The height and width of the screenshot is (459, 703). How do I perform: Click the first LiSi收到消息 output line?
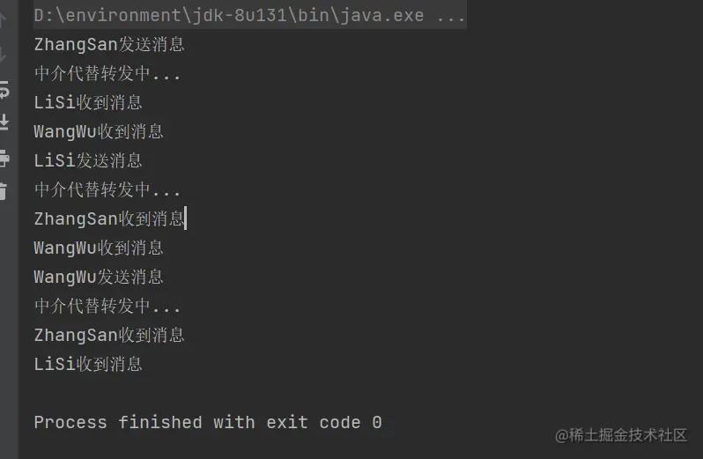pos(88,103)
